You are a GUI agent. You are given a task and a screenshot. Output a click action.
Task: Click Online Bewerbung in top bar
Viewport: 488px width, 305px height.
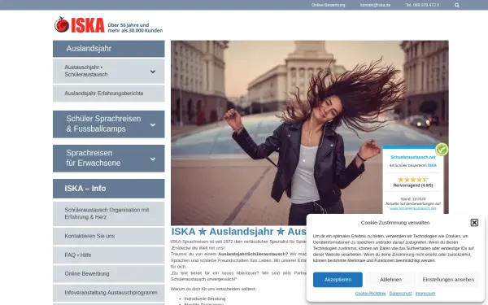tap(328, 6)
